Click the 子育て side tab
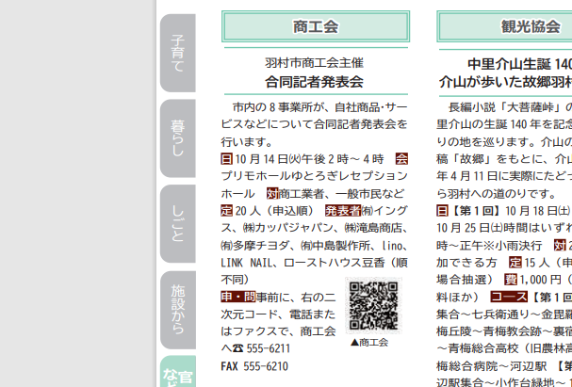572x387 pixels. [177, 53]
